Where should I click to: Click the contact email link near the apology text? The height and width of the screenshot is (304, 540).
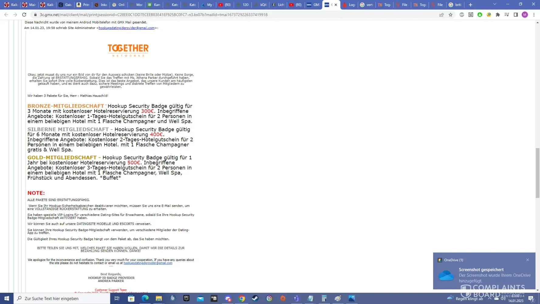coord(148,263)
